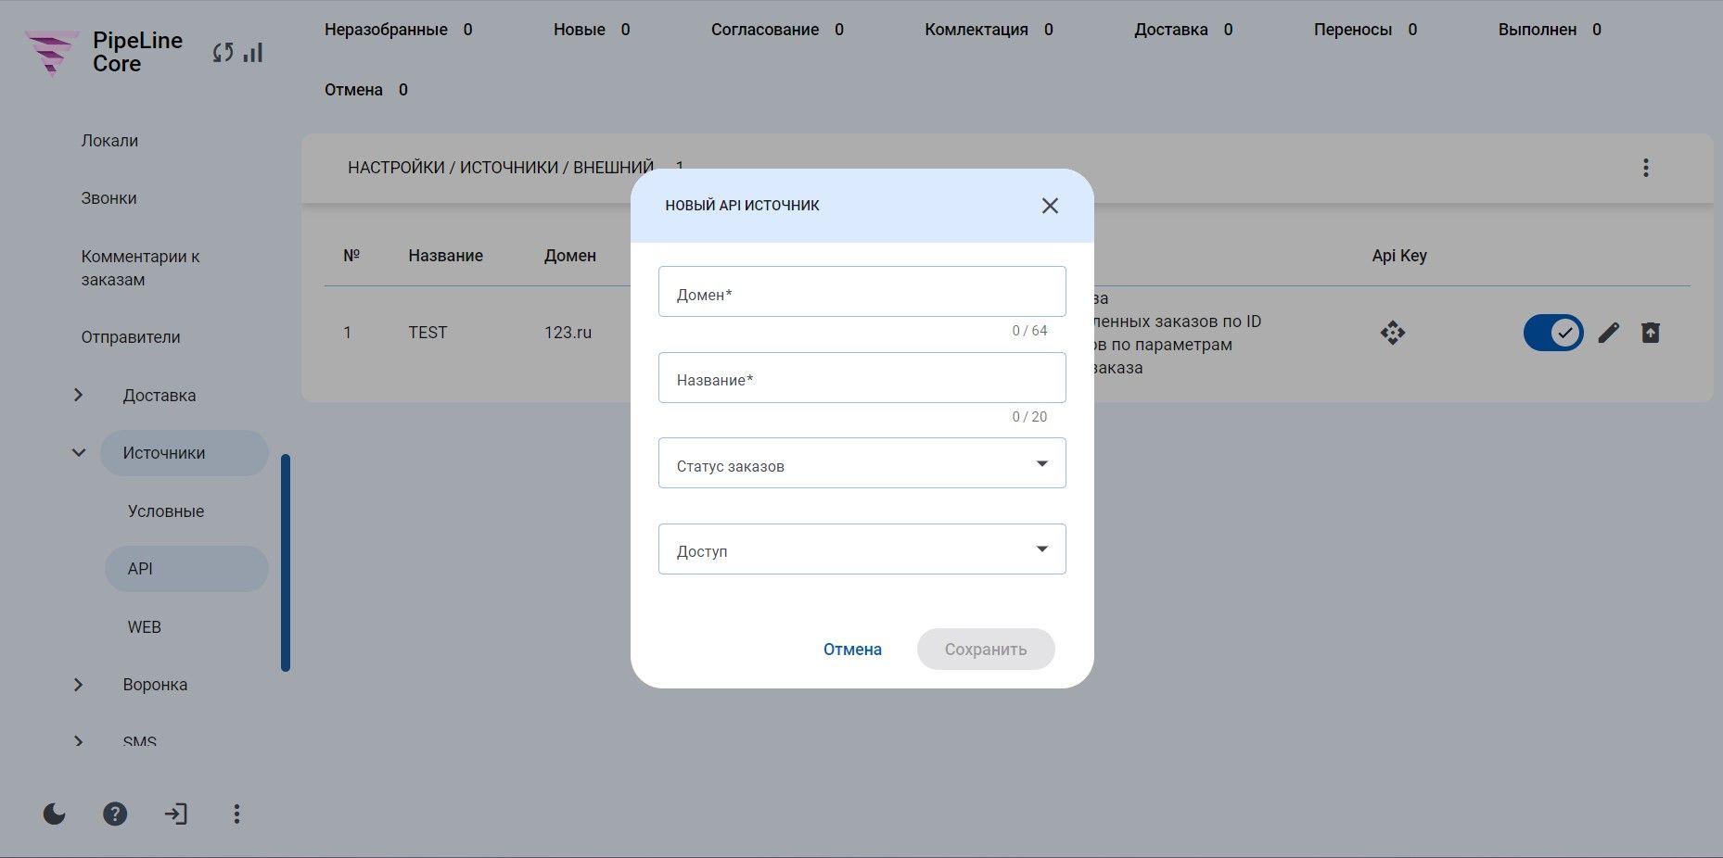Image resolution: width=1723 pixels, height=858 pixels.
Task: Filter by Выполнен status
Action: pyautogui.click(x=1550, y=30)
